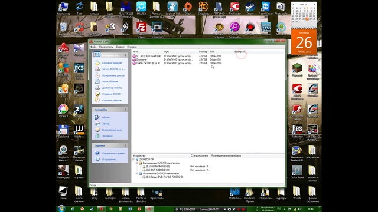Open Виртуальный диск settings link
378x212 pixels.
(x=112, y=130)
